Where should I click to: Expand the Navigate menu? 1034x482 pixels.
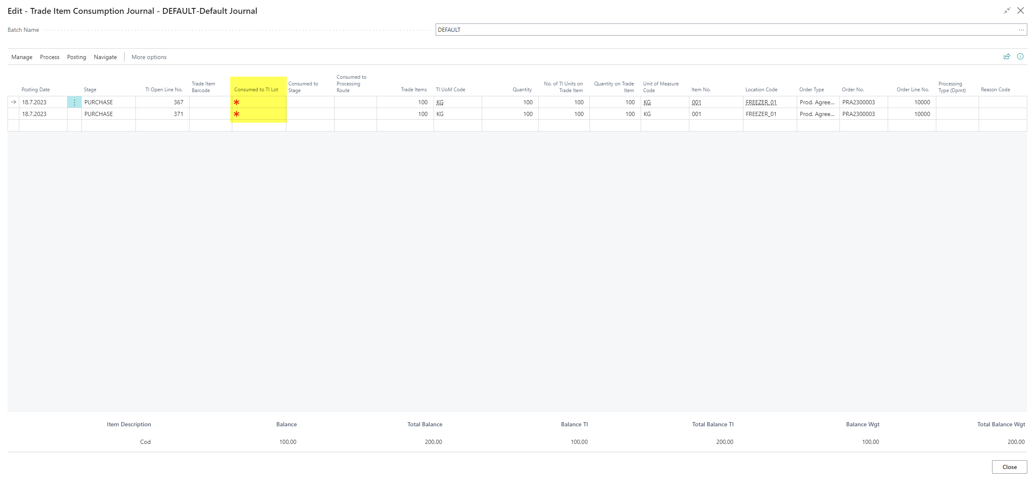click(x=105, y=57)
